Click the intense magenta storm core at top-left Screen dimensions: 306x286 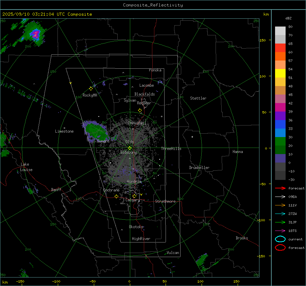(36, 35)
